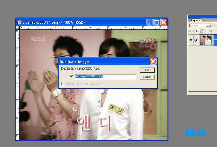217x147 pixels.
Task: Minimize the vlcsnap-333017.png document window
Action: click(149, 22)
